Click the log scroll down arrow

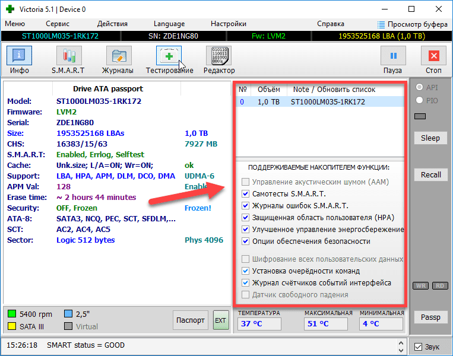(x=401, y=350)
